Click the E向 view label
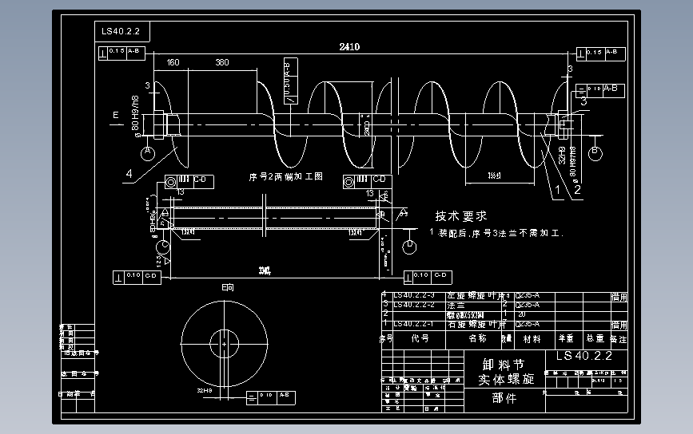This screenshot has height=434, width=693. [x=228, y=287]
